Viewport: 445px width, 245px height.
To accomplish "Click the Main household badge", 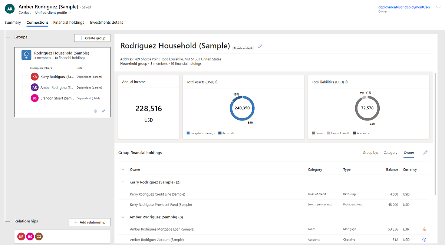I will tap(243, 48).
